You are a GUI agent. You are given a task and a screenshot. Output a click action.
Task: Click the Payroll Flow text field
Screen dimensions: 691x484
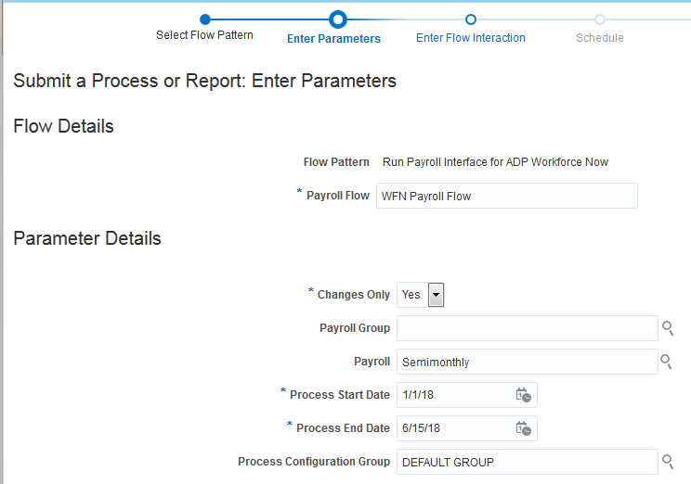click(x=506, y=196)
